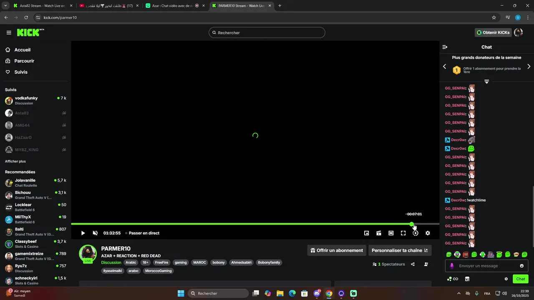Screen dimensions: 534x300
Task: Insert the red angry emote
Action: tap(466, 254)
